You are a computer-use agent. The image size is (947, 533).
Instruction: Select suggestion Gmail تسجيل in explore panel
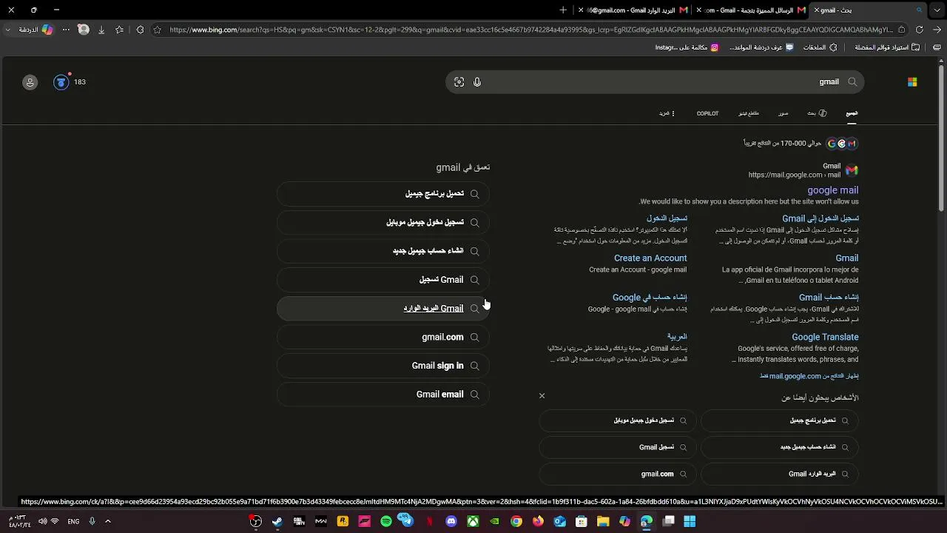383,280
